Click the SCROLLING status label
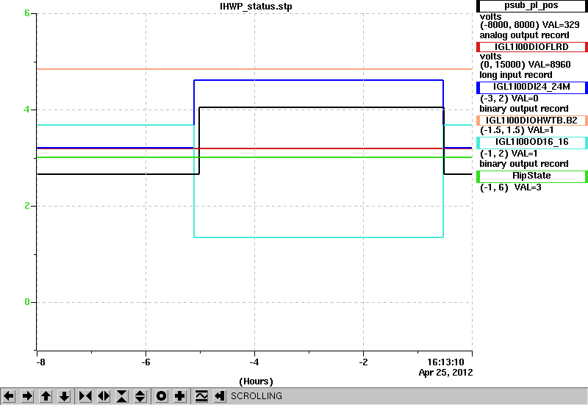The width and height of the screenshot is (588, 405). [x=256, y=396]
